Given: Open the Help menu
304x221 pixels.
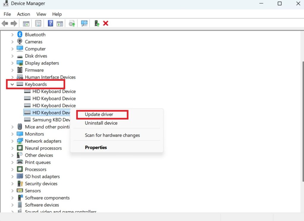Looking at the screenshot, I should point(57,14).
